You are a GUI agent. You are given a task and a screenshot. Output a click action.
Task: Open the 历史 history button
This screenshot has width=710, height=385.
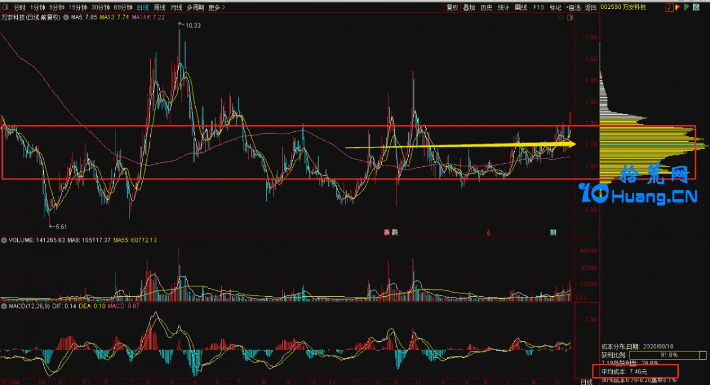pos(486,8)
